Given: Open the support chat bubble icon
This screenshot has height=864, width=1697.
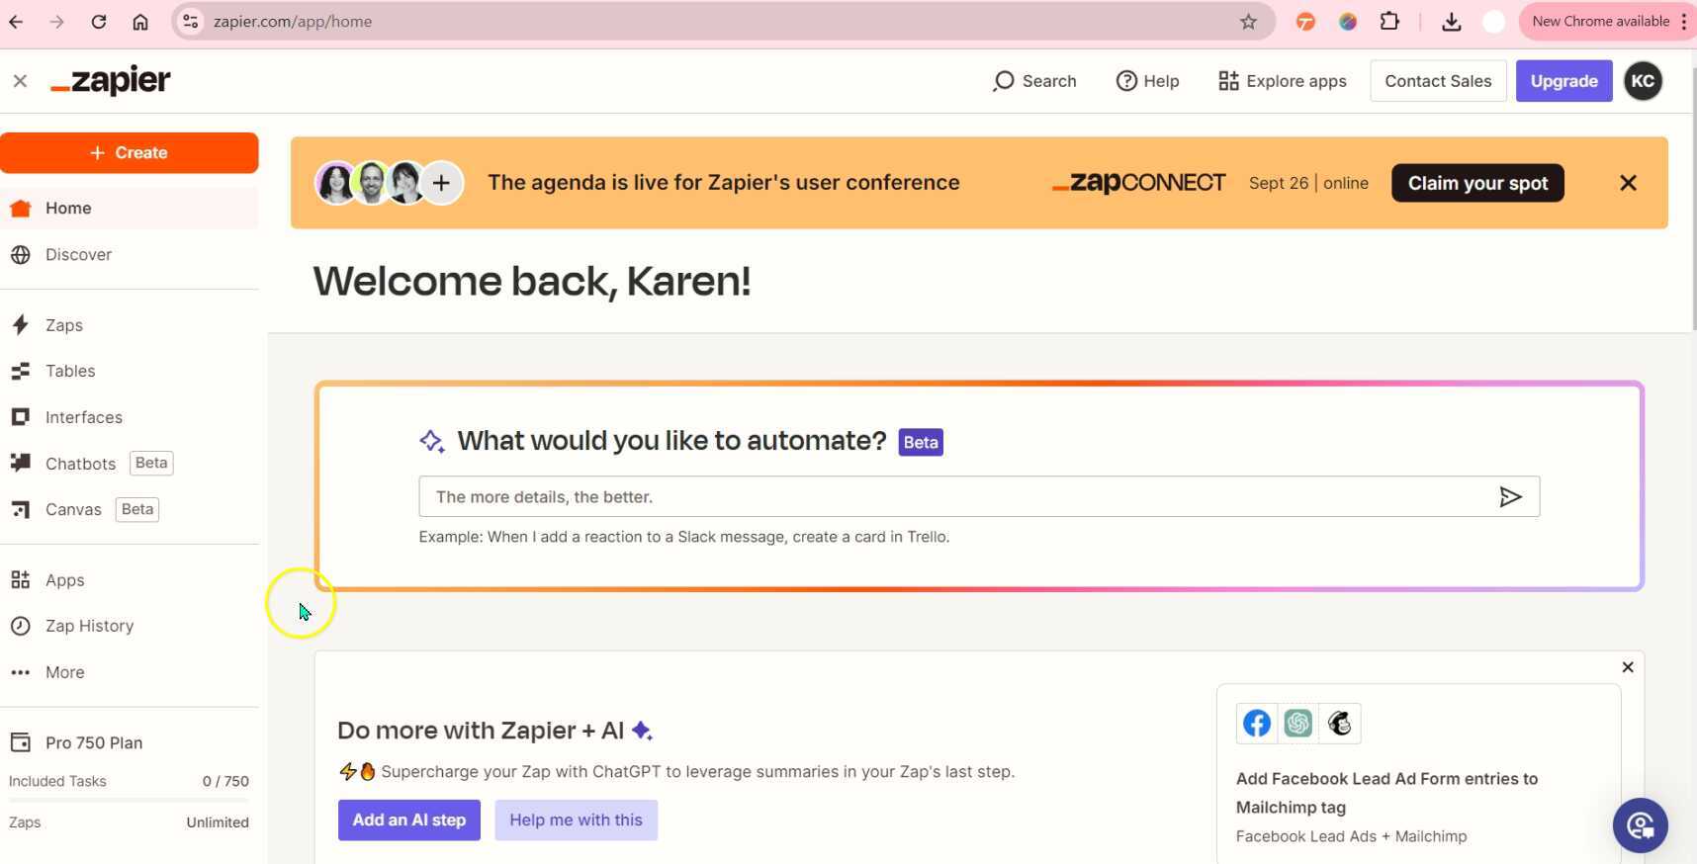Looking at the screenshot, I should tap(1640, 825).
